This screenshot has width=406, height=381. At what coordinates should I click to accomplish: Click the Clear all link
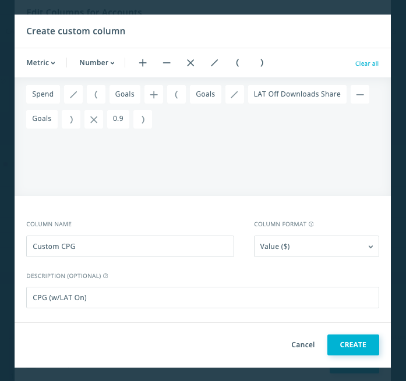366,63
